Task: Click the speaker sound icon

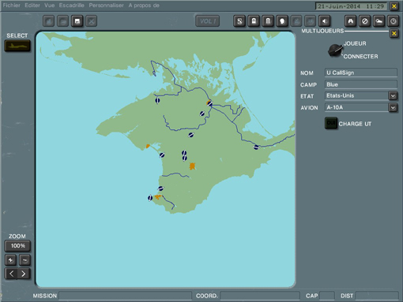Action: point(325,21)
